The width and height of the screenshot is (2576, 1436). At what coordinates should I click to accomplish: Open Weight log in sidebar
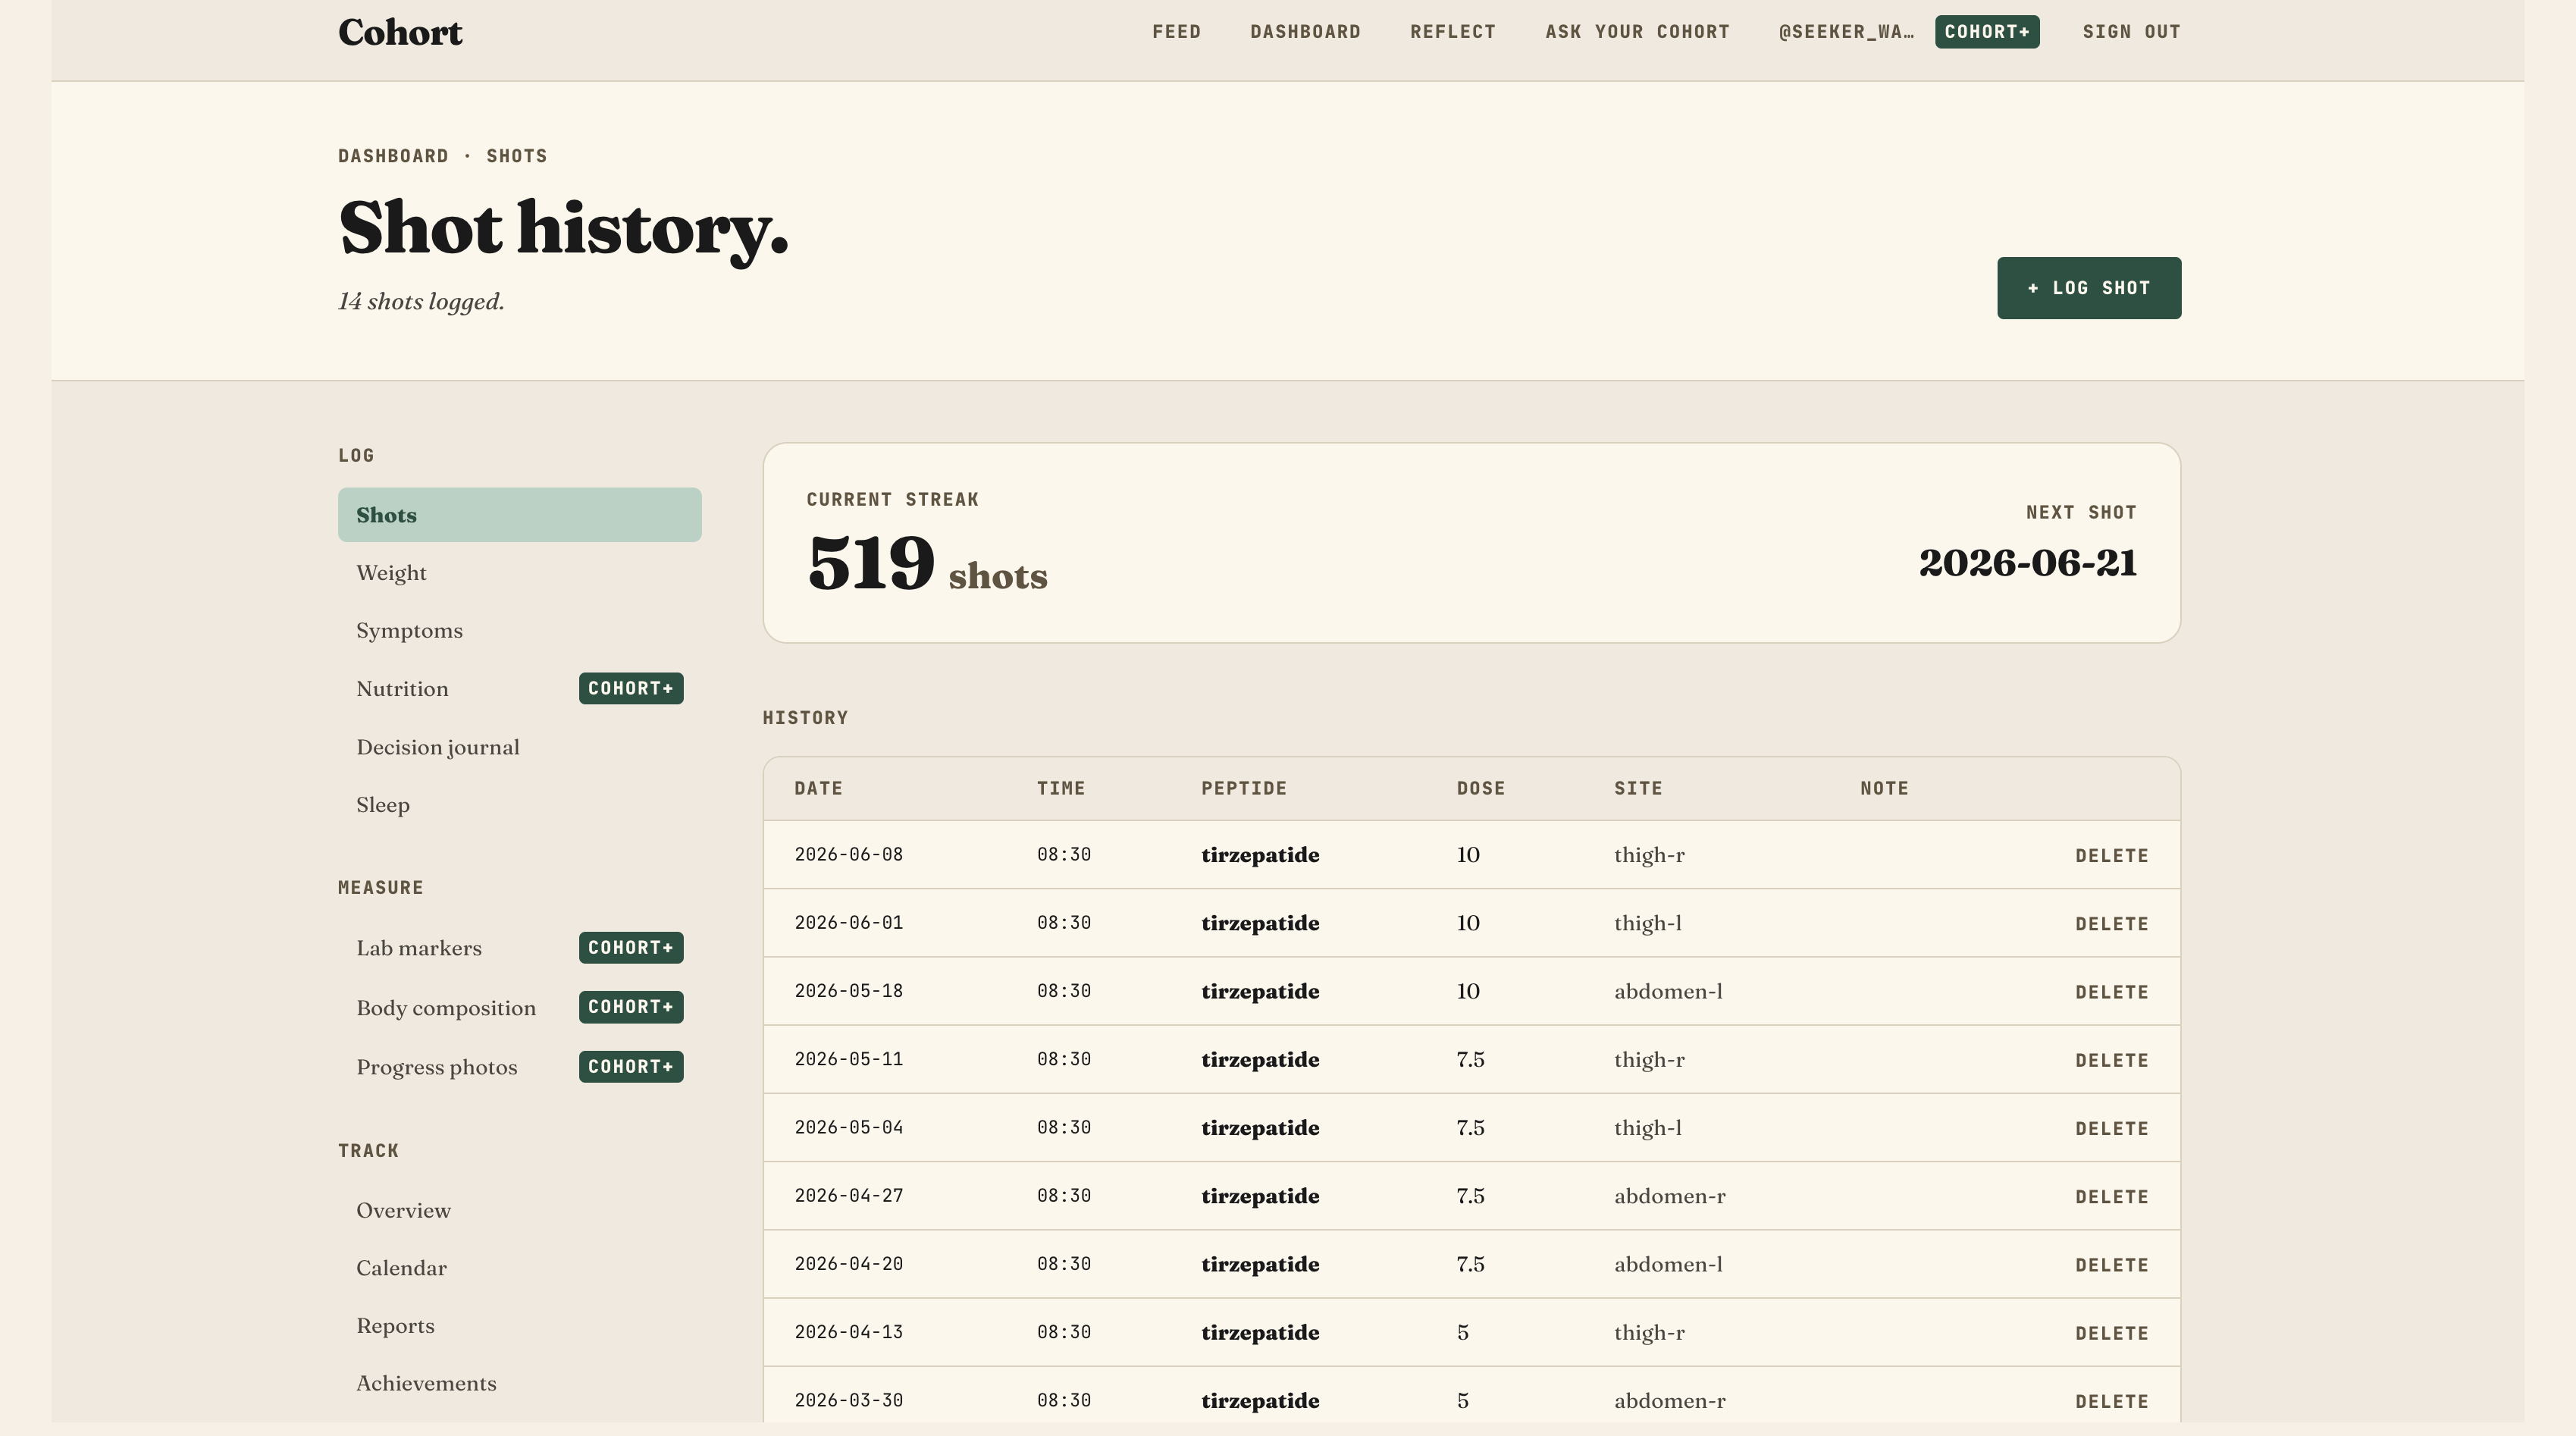tap(520, 573)
